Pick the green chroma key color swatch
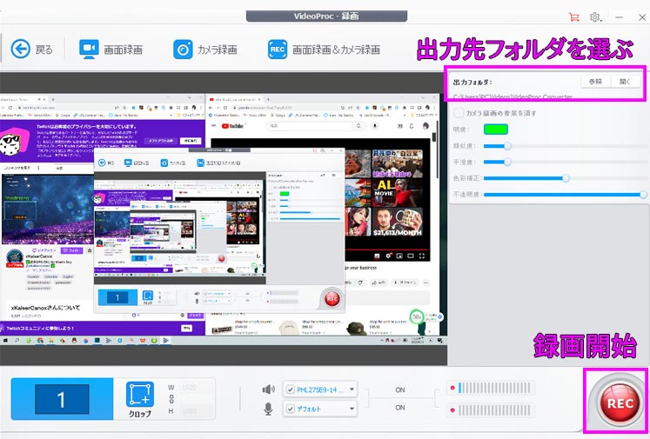The image size is (650, 439). point(496,130)
